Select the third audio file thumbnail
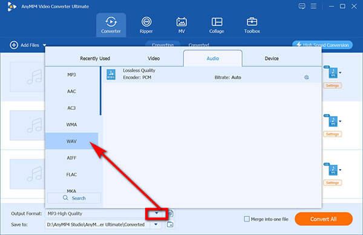This screenshot has height=235, width=363. (27, 174)
